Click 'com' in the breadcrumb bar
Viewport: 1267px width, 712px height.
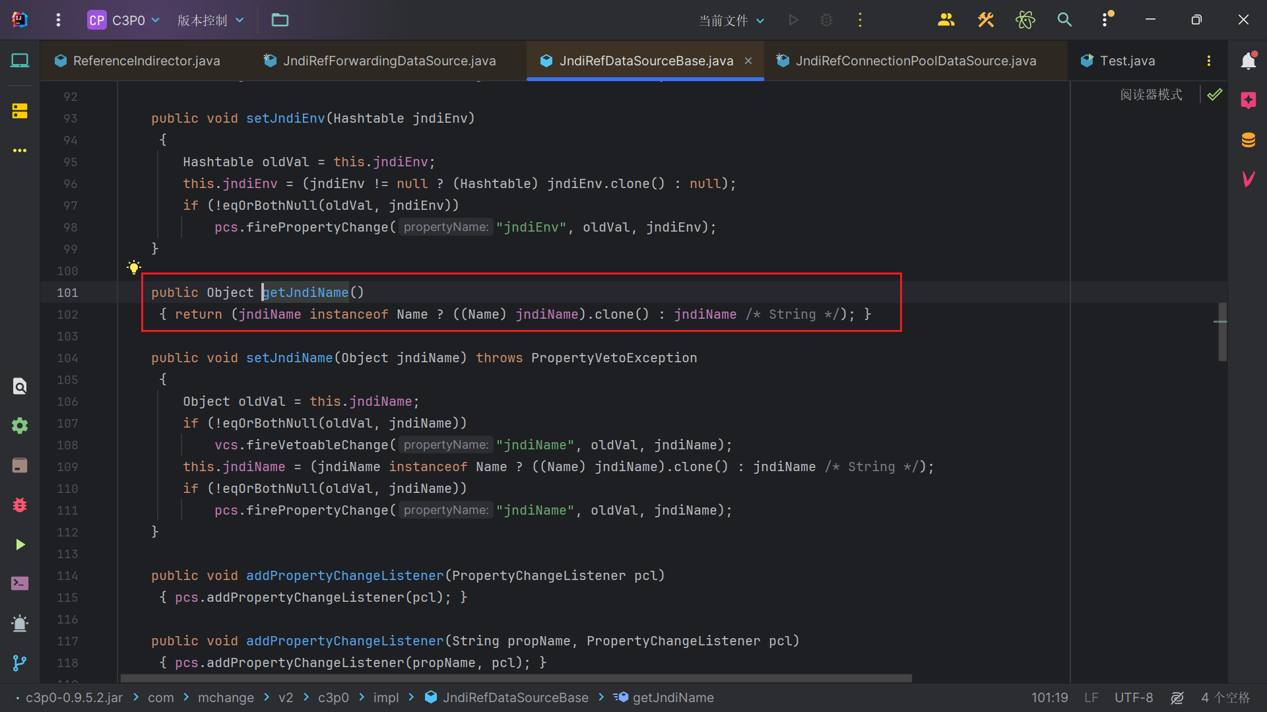pos(161,697)
